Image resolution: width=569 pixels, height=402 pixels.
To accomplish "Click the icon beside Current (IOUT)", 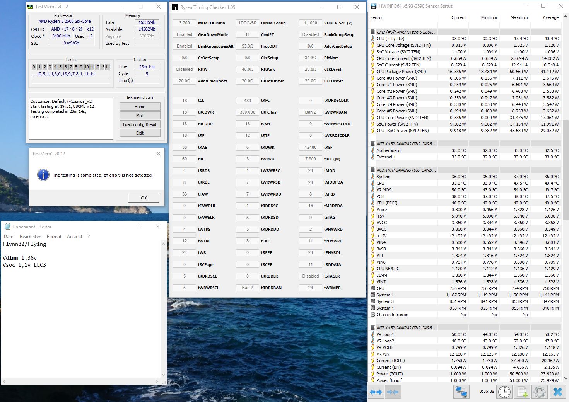I will [373, 361].
